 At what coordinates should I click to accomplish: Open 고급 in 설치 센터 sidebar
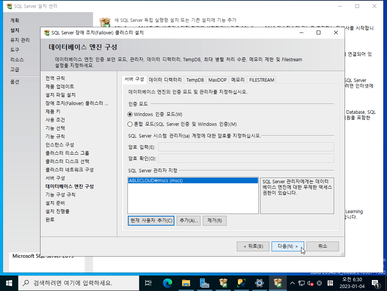14,70
